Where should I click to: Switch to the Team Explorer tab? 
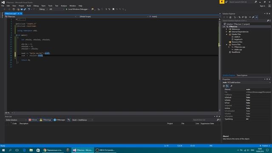(x=242, y=75)
